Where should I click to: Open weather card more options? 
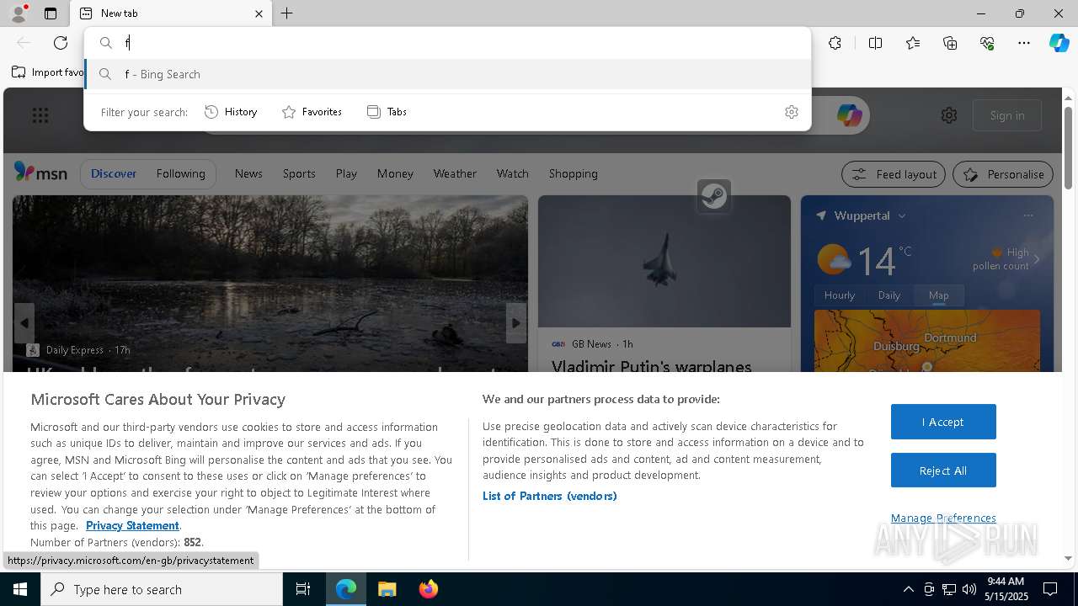1027,215
